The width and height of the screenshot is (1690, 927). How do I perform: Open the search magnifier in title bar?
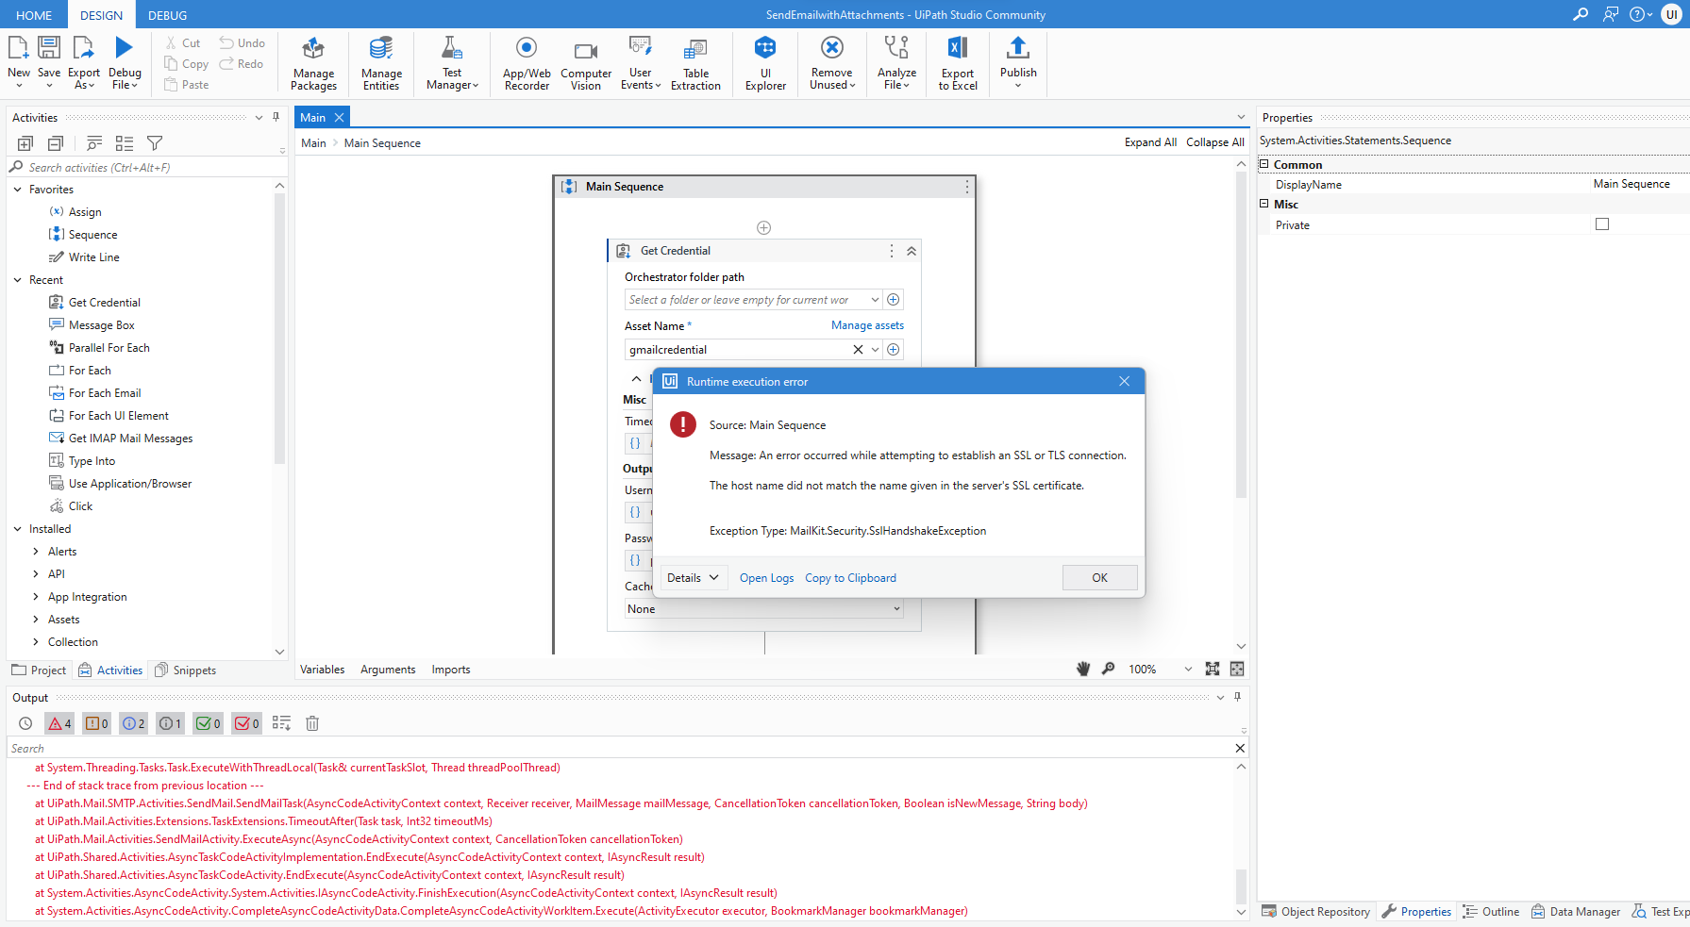(1581, 14)
